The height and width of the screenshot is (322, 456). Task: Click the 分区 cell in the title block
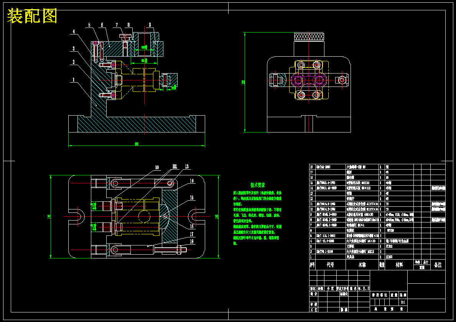click(330, 289)
